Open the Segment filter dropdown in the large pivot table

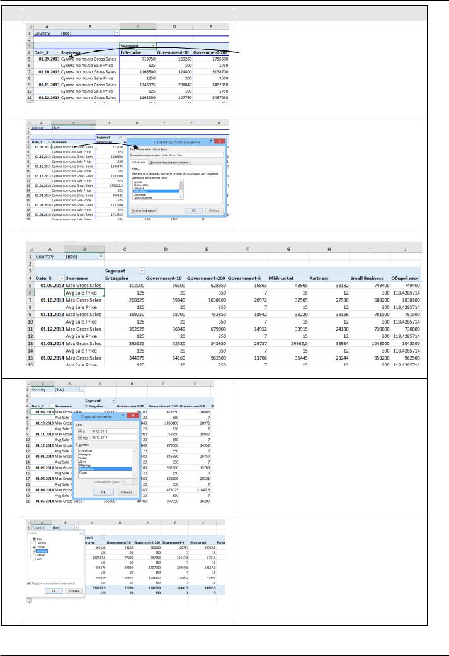tap(142, 271)
